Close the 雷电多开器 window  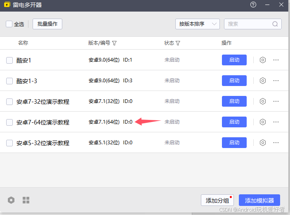pyautogui.click(x=281, y=5)
